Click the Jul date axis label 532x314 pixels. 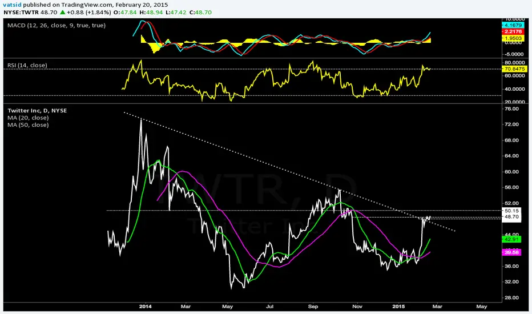(269, 307)
